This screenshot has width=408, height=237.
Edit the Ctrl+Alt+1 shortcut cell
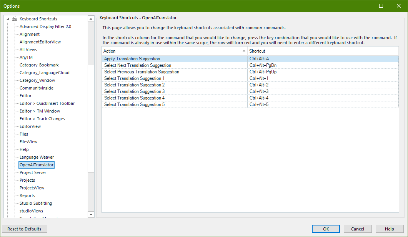coord(323,78)
